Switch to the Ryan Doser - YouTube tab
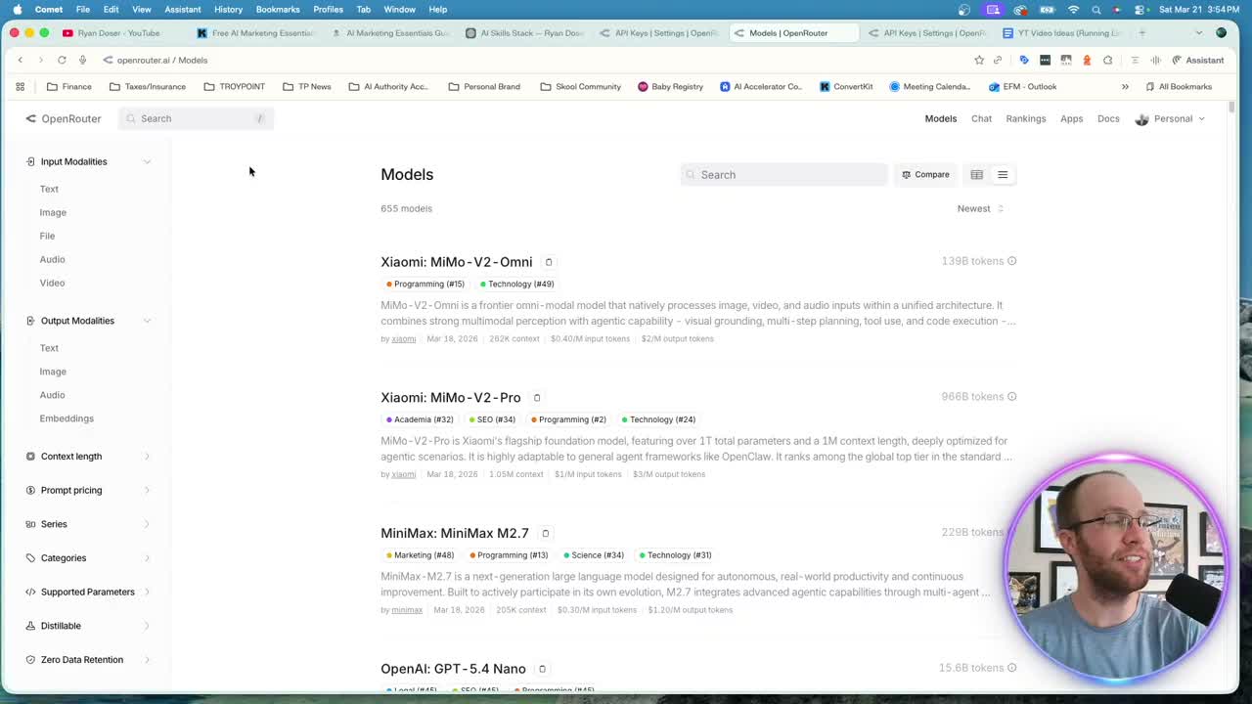The width and height of the screenshot is (1252, 704). pos(117,32)
